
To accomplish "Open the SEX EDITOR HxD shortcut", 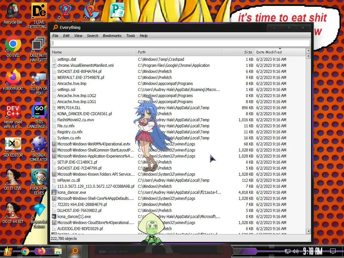I will [x=13, y=147].
